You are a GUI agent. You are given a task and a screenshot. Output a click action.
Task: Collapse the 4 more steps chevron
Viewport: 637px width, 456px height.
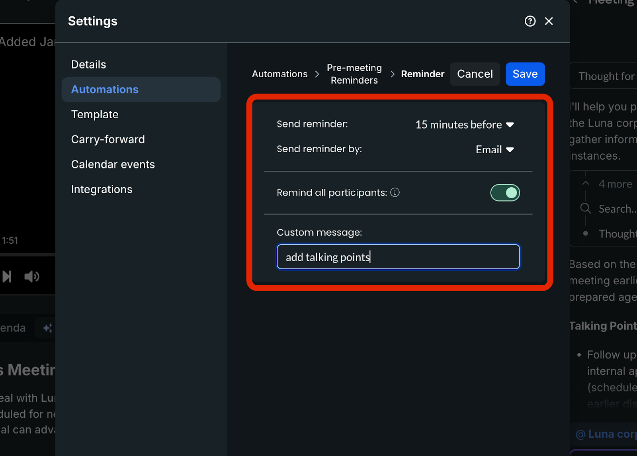pos(586,184)
